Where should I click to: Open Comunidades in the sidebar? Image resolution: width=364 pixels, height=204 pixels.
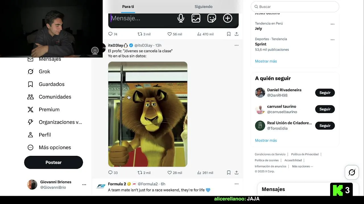pyautogui.click(x=49, y=97)
